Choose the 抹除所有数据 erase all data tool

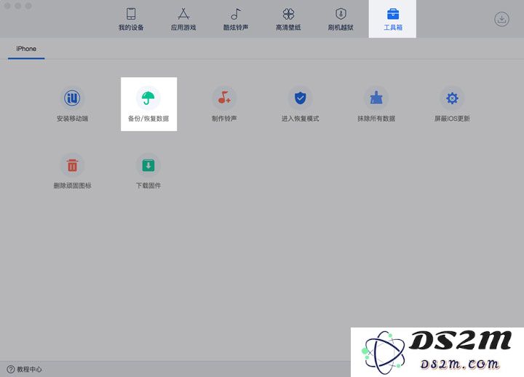pyautogui.click(x=376, y=104)
